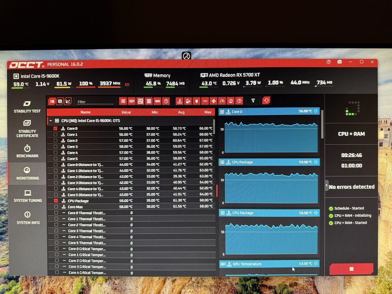
Task: Take a screenshot with the camera icon
Action: [339, 62]
